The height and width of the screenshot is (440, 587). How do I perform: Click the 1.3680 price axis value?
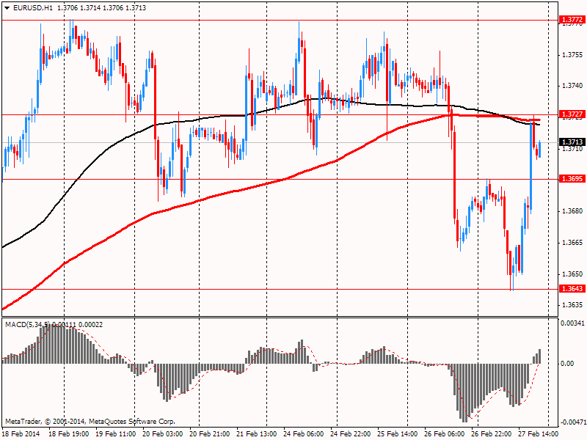coord(572,211)
